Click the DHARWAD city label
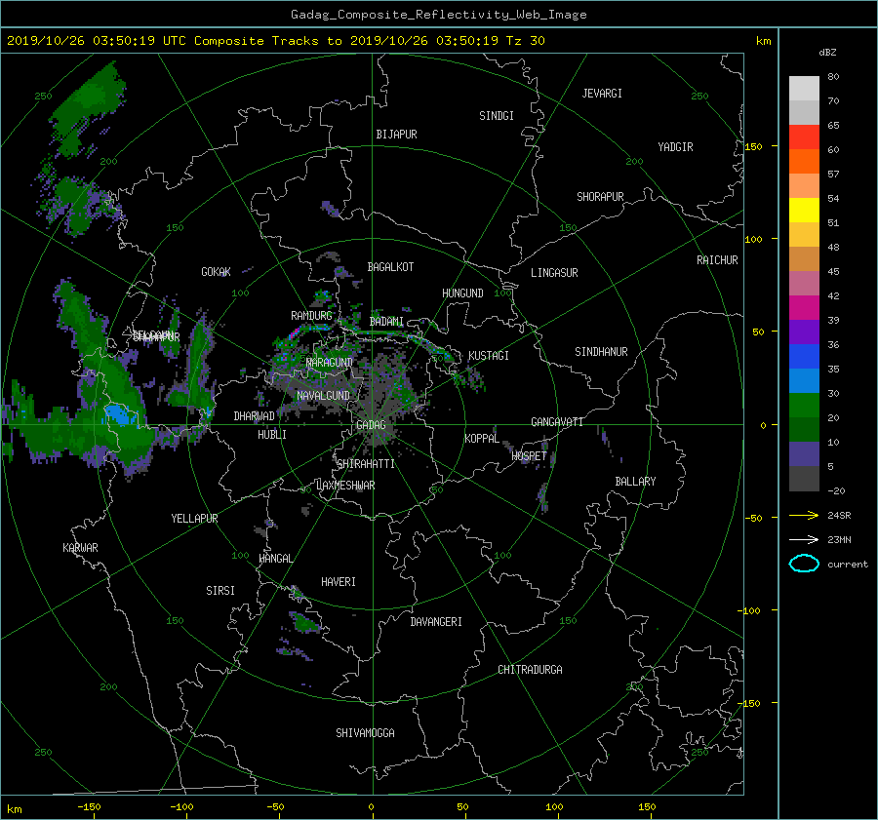Screen dimensions: 878x820 (255, 416)
